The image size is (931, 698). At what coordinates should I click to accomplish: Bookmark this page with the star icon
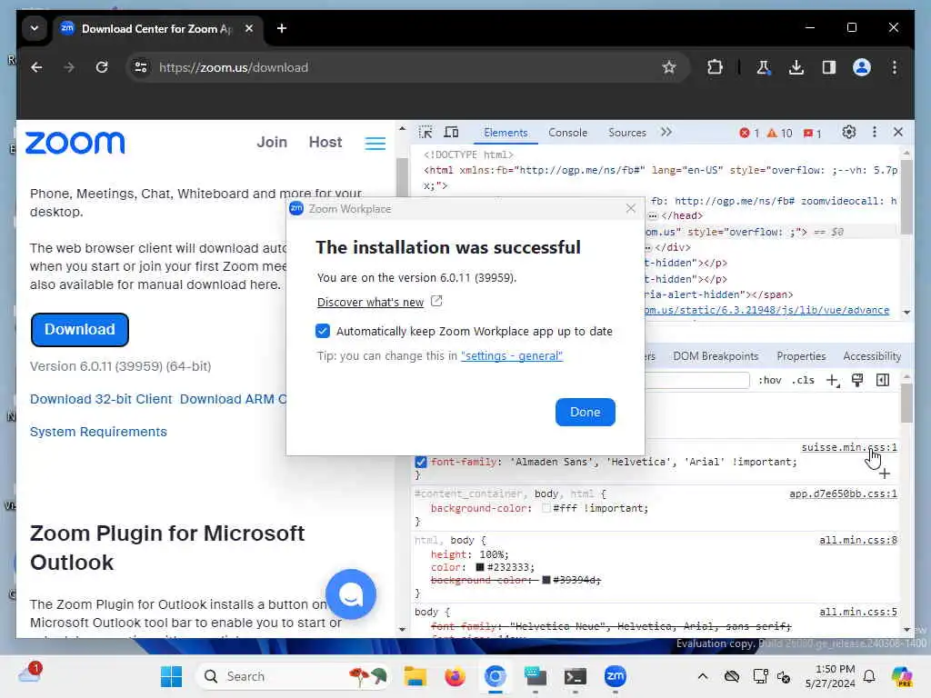pos(669,67)
